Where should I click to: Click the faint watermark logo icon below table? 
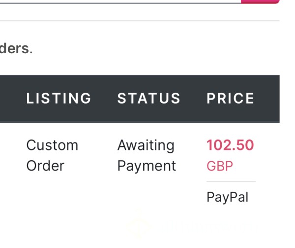138,225
